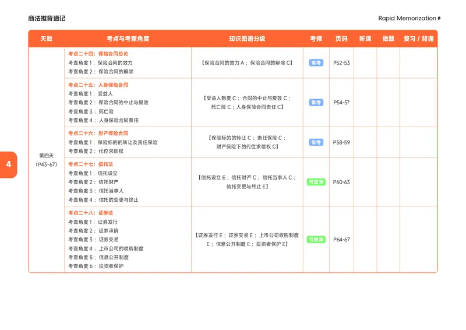Click 考查角度1：保险标的的转让及责任保险

(112, 142)
